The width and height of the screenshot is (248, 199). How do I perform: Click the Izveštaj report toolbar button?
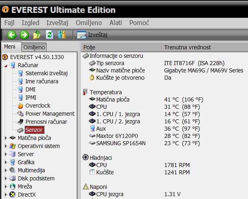tap(92, 35)
